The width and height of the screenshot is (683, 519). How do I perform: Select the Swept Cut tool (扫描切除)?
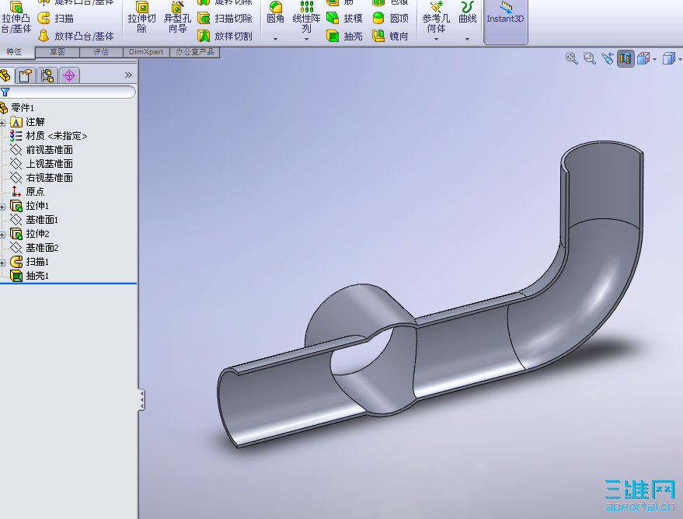pyautogui.click(x=225, y=19)
